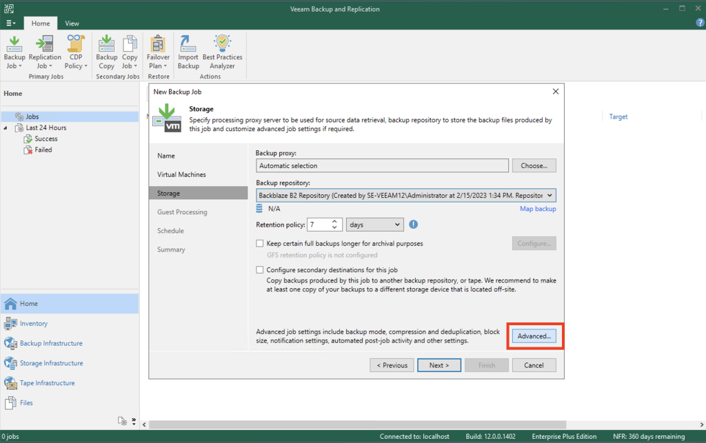
Task: Open the retention days unit dropdown
Action: pyautogui.click(x=397, y=225)
